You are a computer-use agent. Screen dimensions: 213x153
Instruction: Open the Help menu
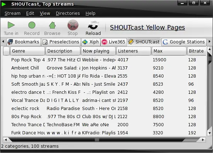[x=91, y=13]
